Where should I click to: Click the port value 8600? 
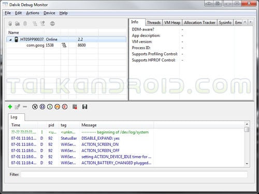[x=82, y=45]
